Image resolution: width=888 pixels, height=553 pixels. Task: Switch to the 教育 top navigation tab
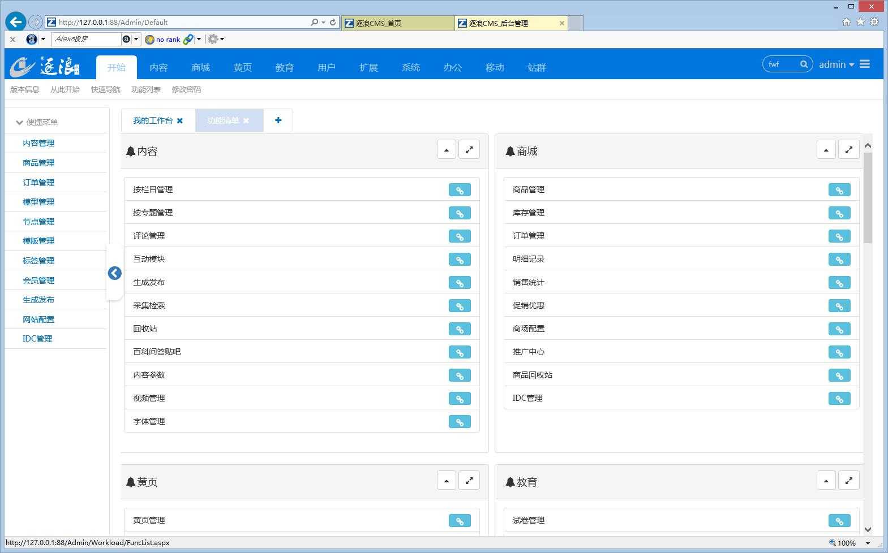284,67
